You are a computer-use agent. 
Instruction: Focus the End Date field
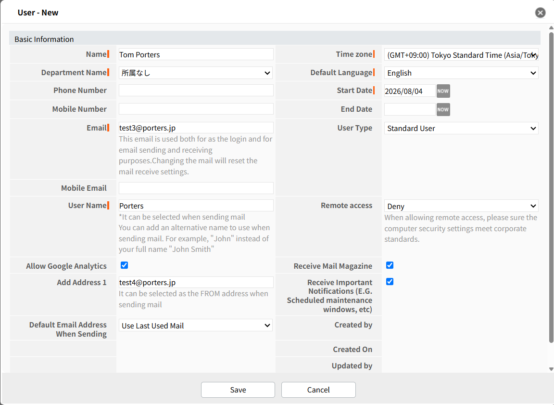(x=410, y=109)
